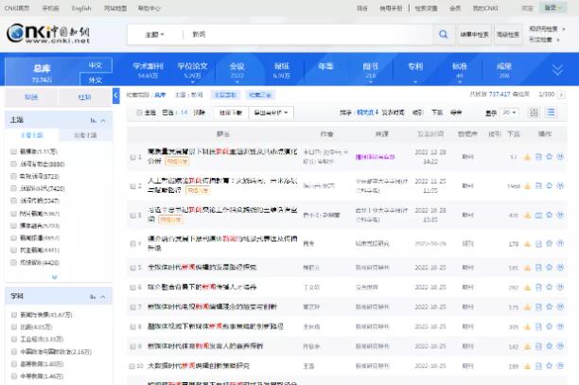Image resolution: width=579 pixels, height=385 pixels.
Task: Check discipline filter with count 2.16万
Action: click(x=13, y=352)
